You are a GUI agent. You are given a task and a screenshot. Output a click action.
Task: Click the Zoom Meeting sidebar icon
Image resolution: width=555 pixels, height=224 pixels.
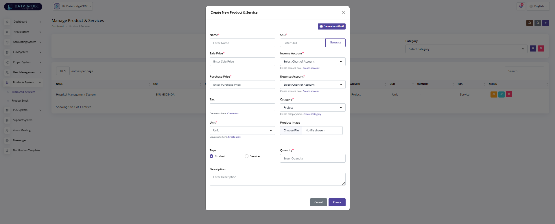7,130
